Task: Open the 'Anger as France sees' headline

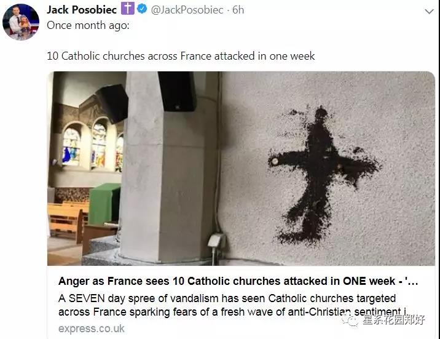Action: point(238,281)
